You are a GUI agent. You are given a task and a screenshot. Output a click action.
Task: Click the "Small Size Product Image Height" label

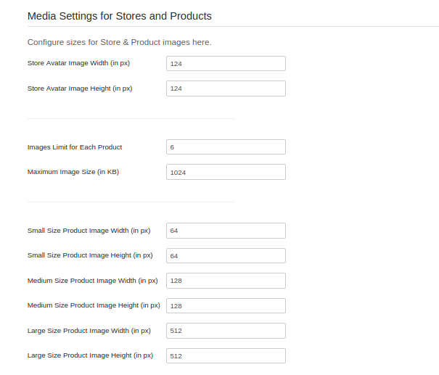90,255
